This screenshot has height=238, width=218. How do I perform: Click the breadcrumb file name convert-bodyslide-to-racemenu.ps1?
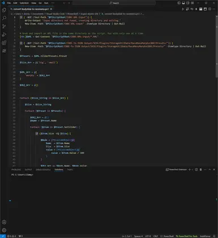[x=122, y=14]
